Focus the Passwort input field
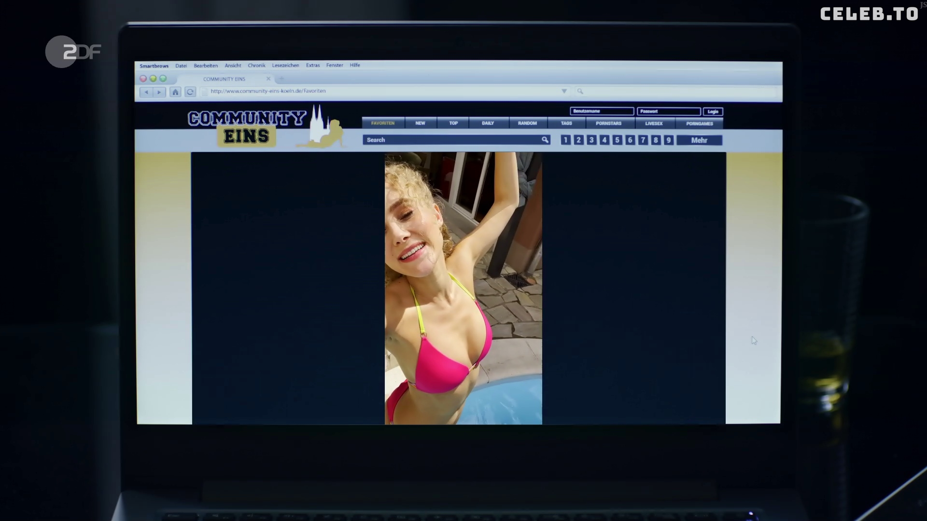927x521 pixels. pos(669,111)
